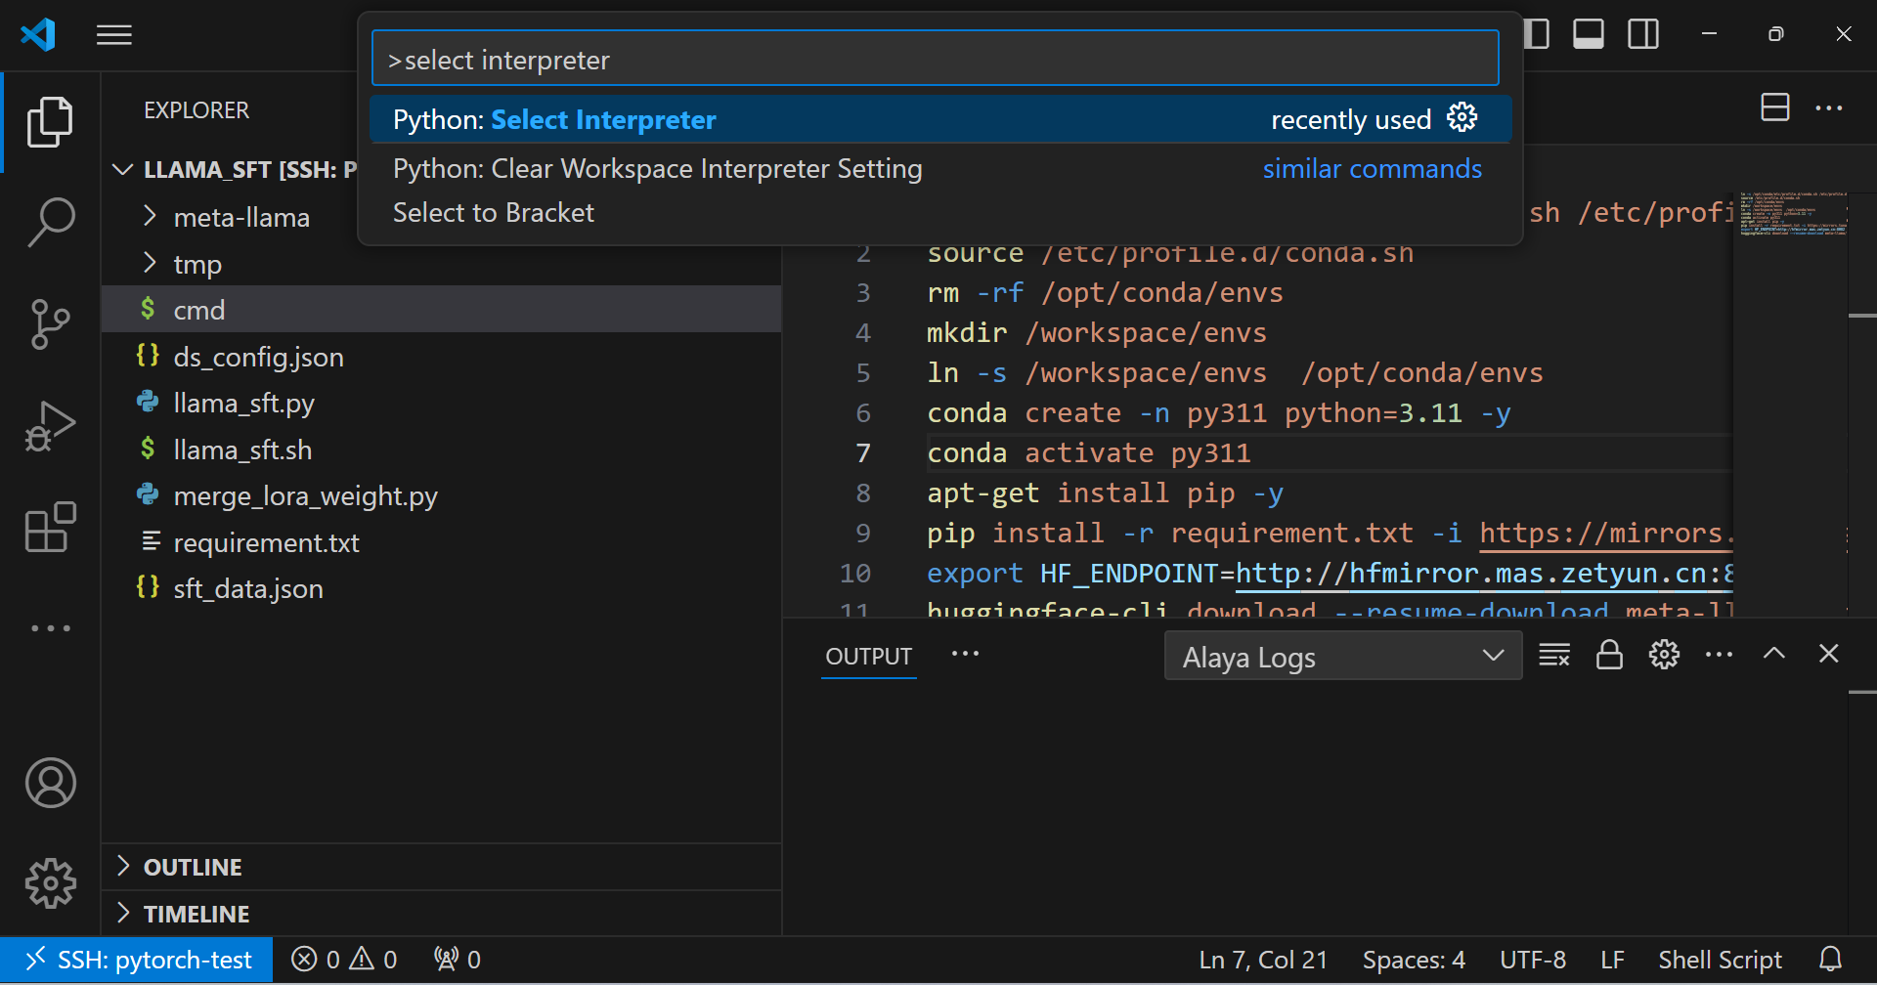Click the SSH: pytorch-test remote indicator
This screenshot has height=985, width=1877.
[x=137, y=960]
